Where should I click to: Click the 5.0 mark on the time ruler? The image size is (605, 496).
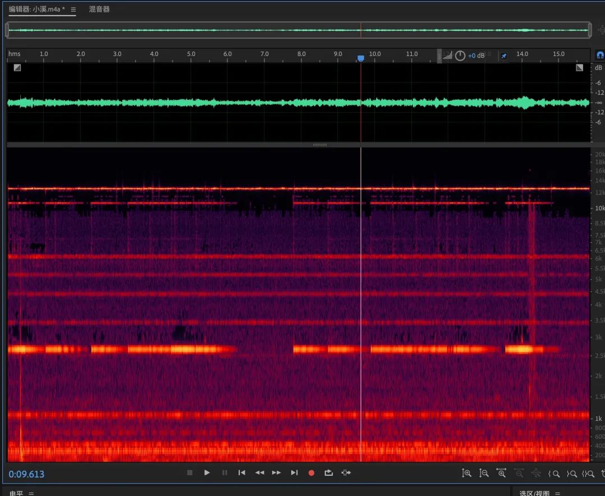(191, 54)
